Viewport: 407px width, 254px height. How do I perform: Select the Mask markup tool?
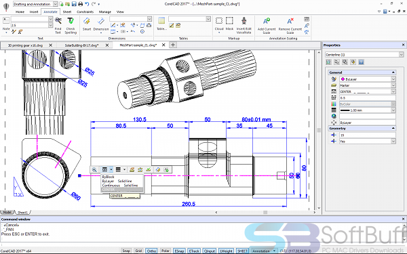pos(229,24)
